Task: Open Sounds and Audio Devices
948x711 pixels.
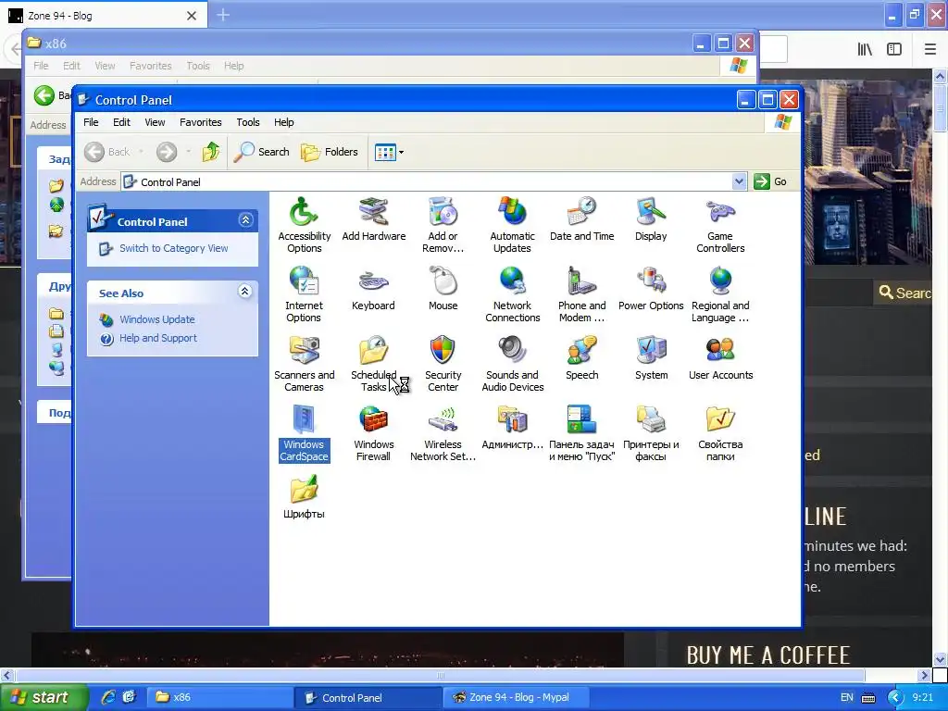Action: (x=512, y=363)
